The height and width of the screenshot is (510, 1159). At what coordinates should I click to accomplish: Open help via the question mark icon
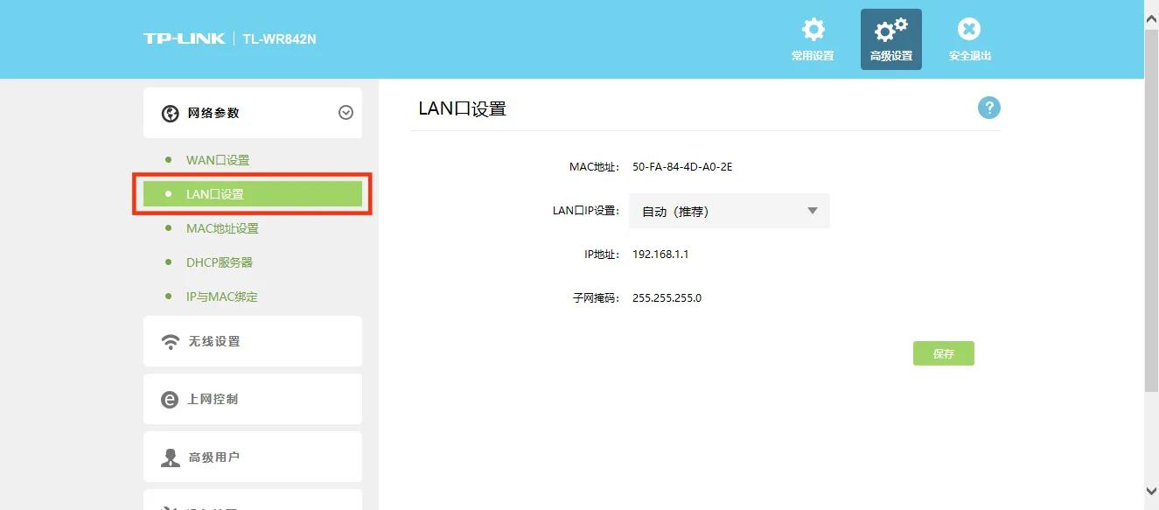[988, 107]
